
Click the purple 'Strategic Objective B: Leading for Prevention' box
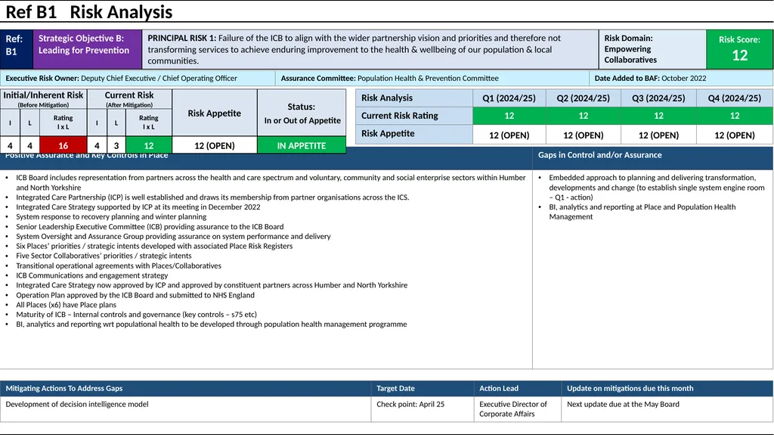(88, 49)
